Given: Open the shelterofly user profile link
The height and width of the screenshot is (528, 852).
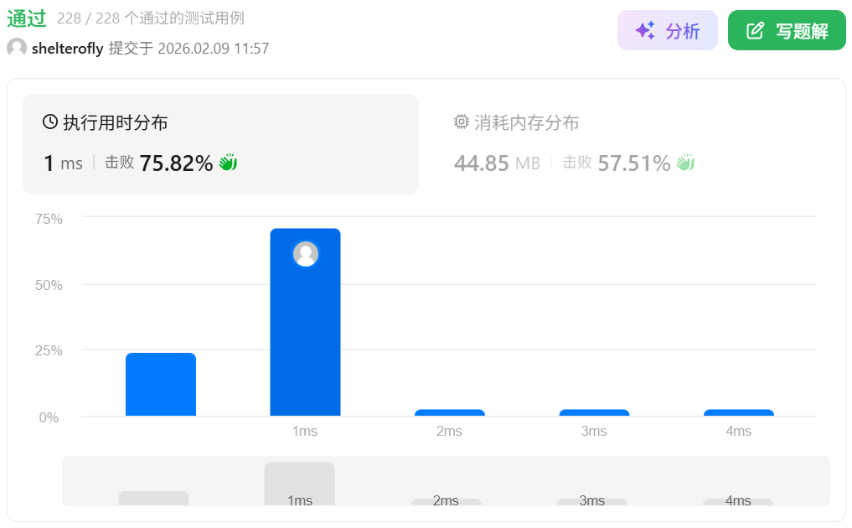Looking at the screenshot, I should tap(67, 49).
